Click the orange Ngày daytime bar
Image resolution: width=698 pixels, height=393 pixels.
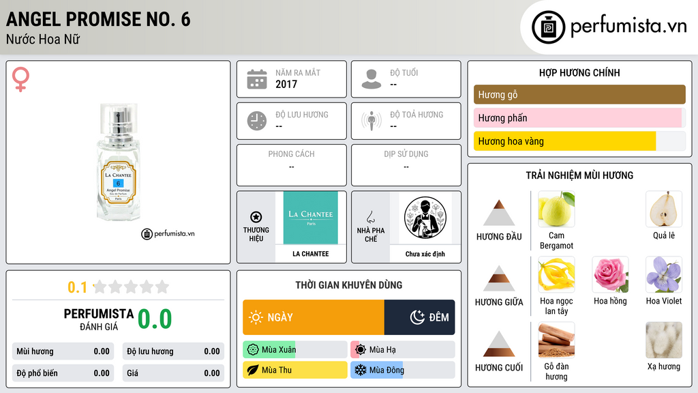pos(314,317)
